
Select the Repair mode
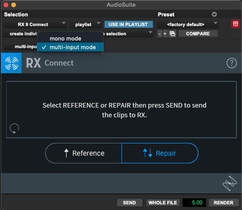160,153
